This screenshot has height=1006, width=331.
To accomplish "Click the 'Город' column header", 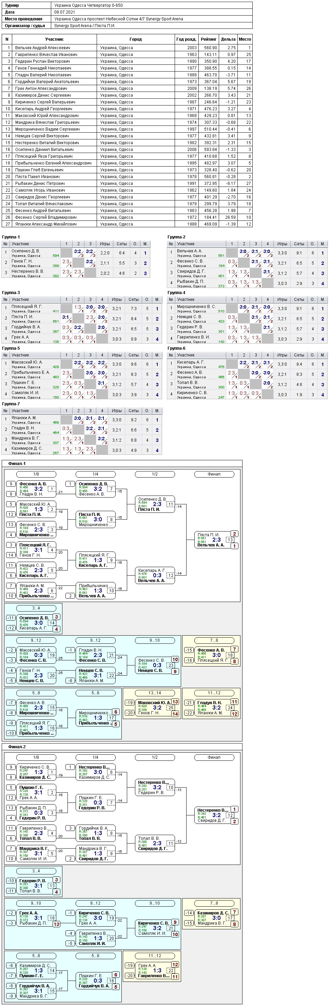I will [x=135, y=39].
